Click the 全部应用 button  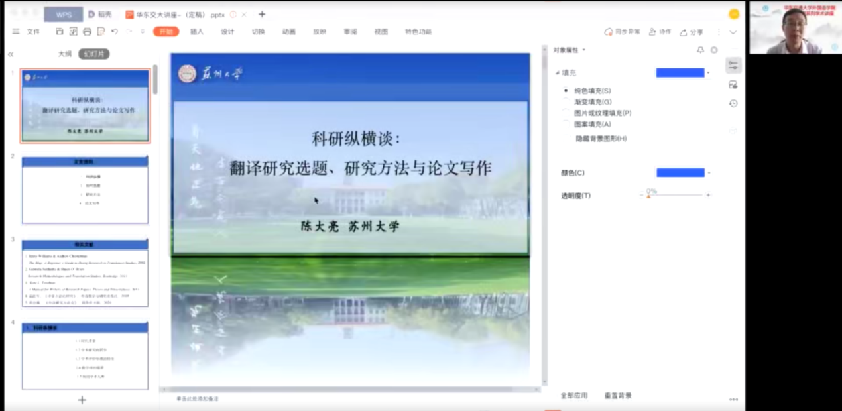[x=574, y=396]
